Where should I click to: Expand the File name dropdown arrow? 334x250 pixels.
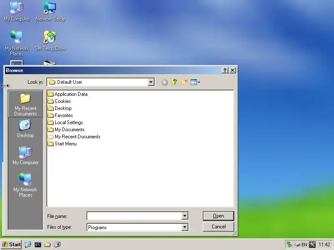point(185,216)
